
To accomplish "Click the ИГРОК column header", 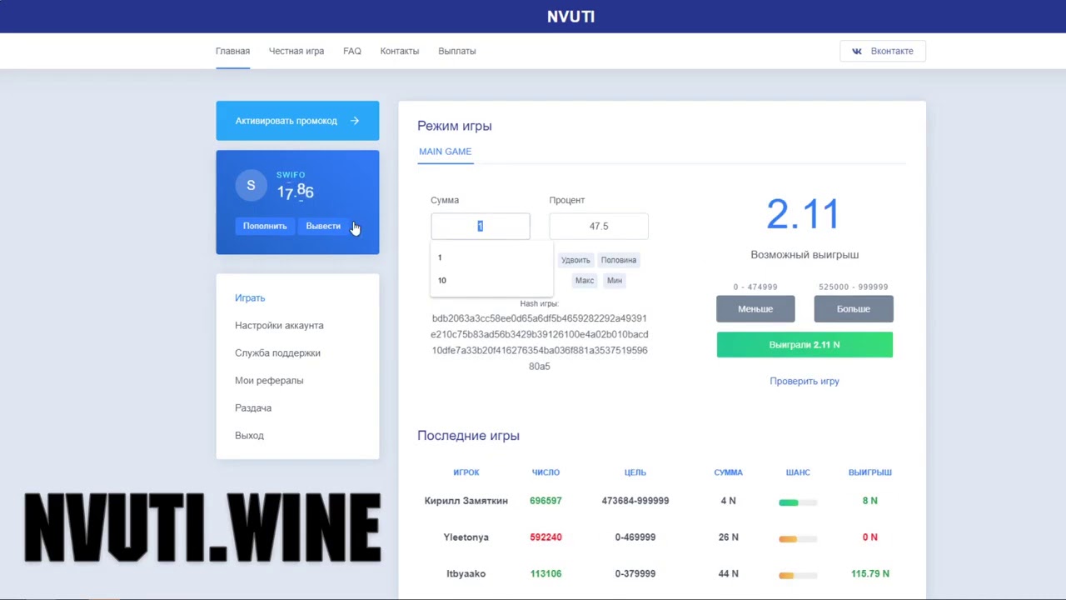I will pos(466,472).
